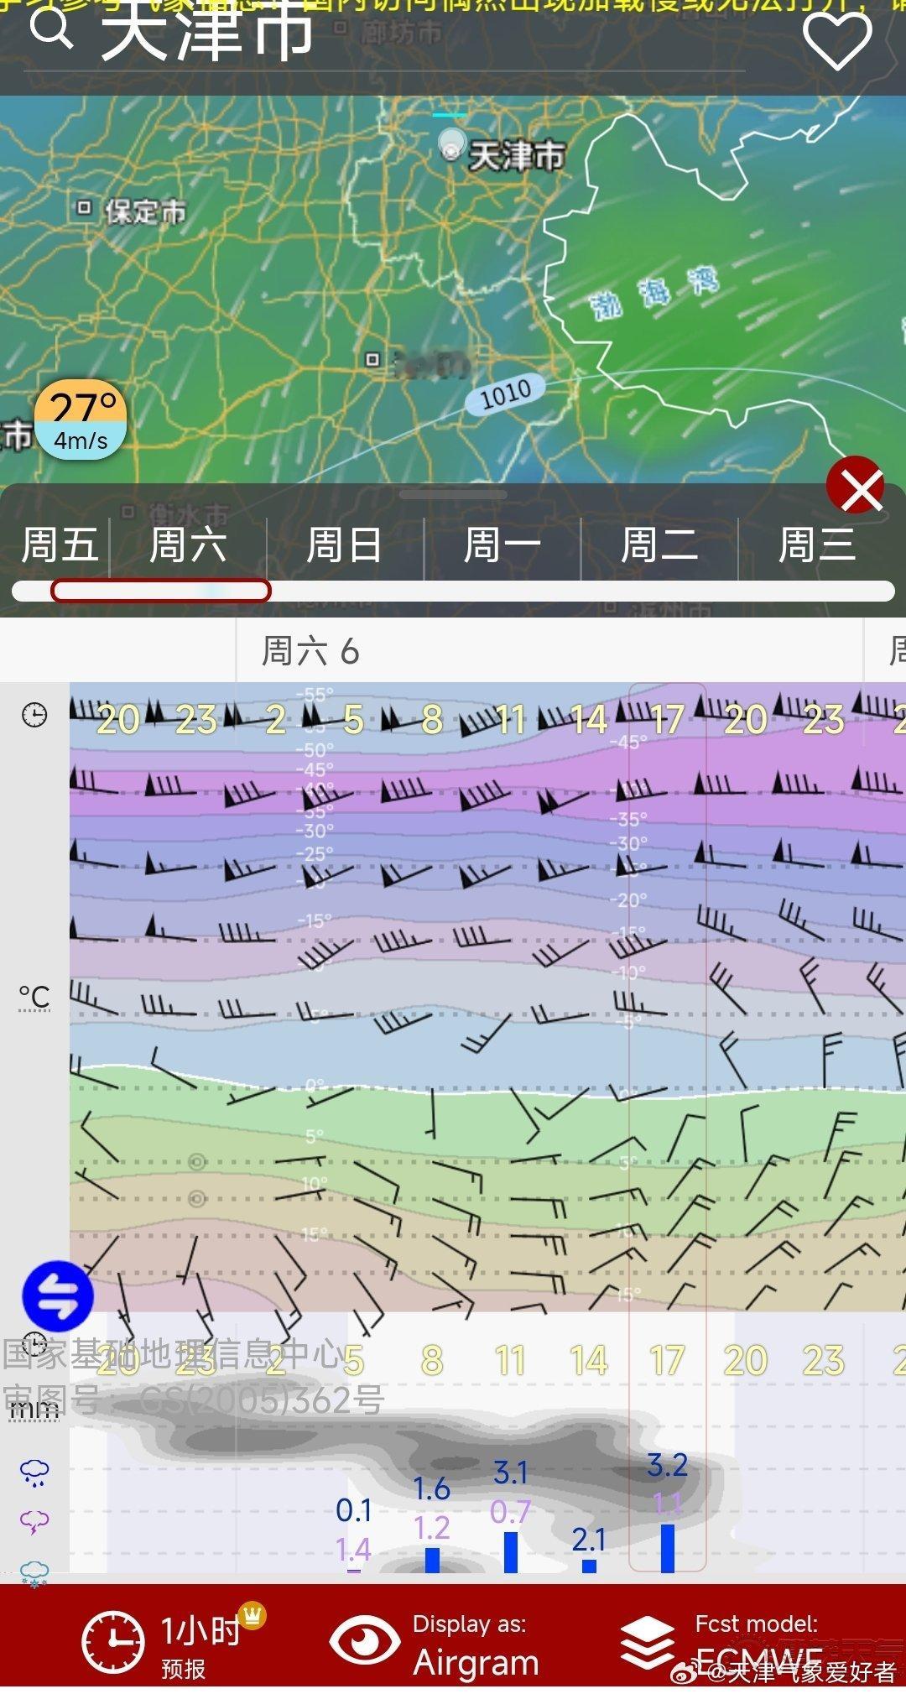Click the blue swap arrows button
The image size is (906, 1694).
[x=57, y=1295]
